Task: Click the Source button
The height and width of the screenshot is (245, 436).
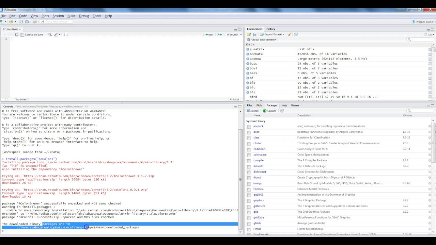Action: click(231, 34)
